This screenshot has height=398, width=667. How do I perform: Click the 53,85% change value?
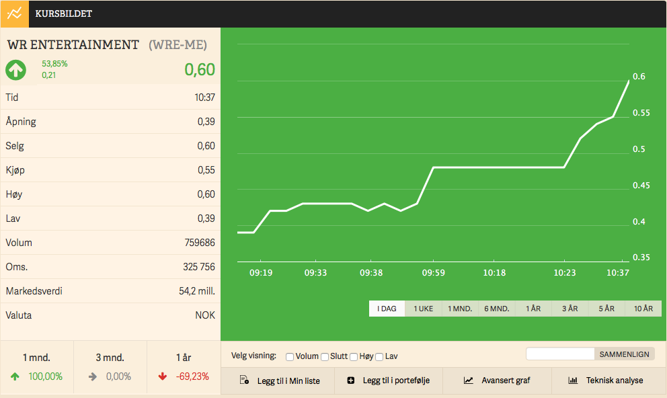(54, 64)
